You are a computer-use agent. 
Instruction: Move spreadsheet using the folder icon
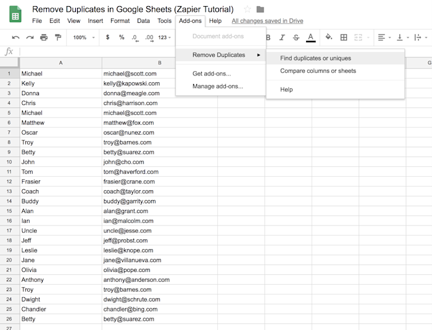click(260, 9)
